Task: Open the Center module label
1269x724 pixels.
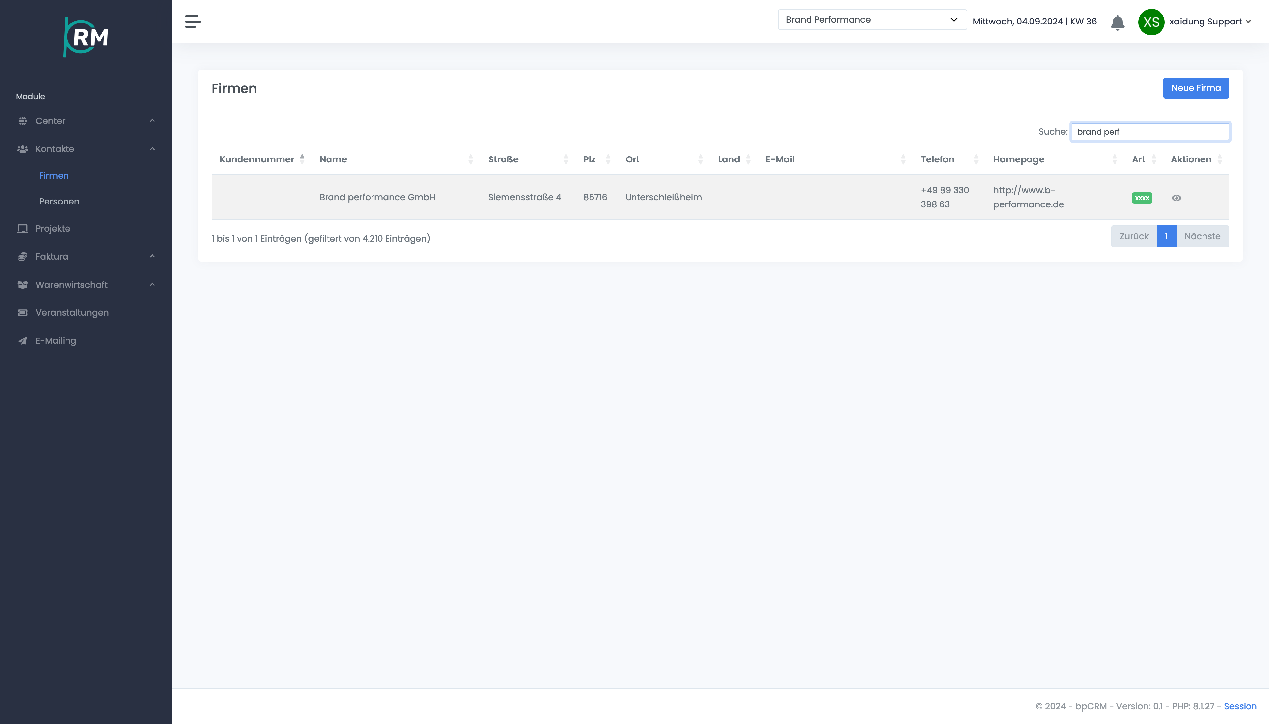Action: [50, 121]
